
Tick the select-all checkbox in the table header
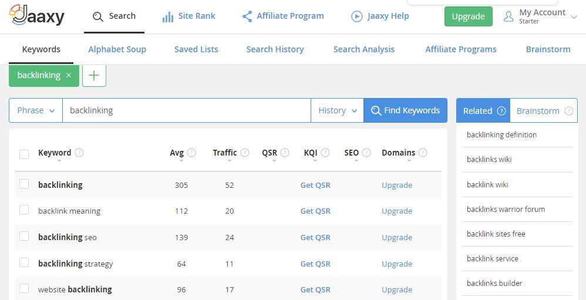pos(24,154)
